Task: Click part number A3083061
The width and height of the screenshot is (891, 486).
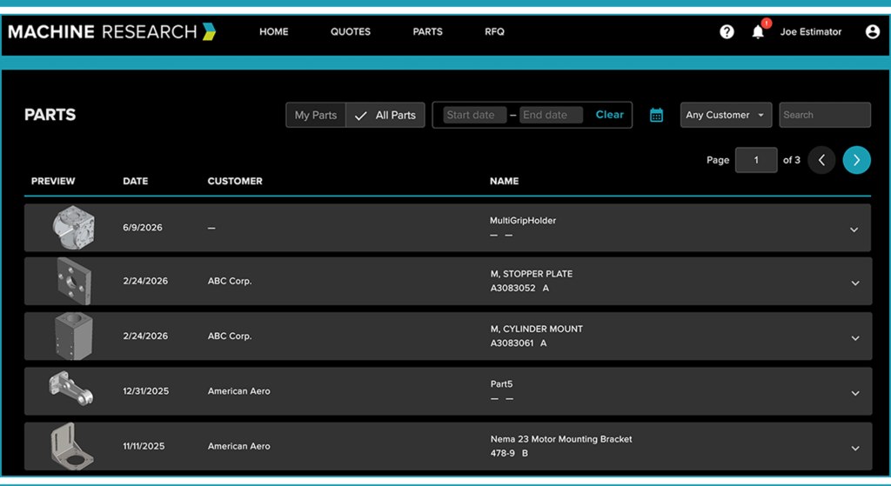Action: pyautogui.click(x=512, y=343)
